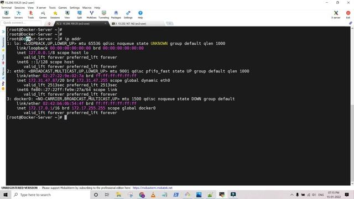
Task: Open the Tools sidebar tab
Action: click(x=3, y=59)
